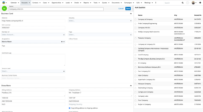Image resolution: width=203 pixels, height=112 pixels.
Task: Open the Tasks module
Action: 95,3
